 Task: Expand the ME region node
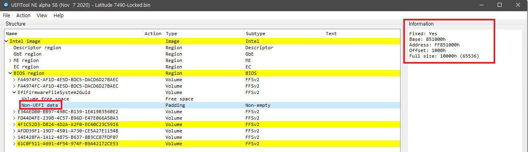[10, 60]
